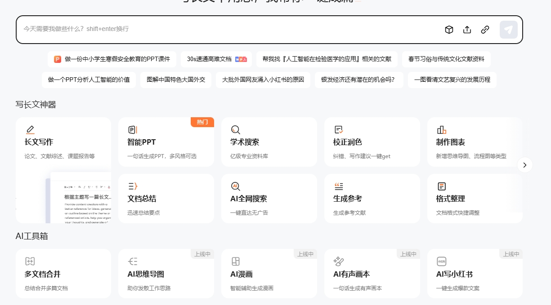Select the 长文写作 pencil tool icon
Screen dimensions: 551x305
point(30,129)
